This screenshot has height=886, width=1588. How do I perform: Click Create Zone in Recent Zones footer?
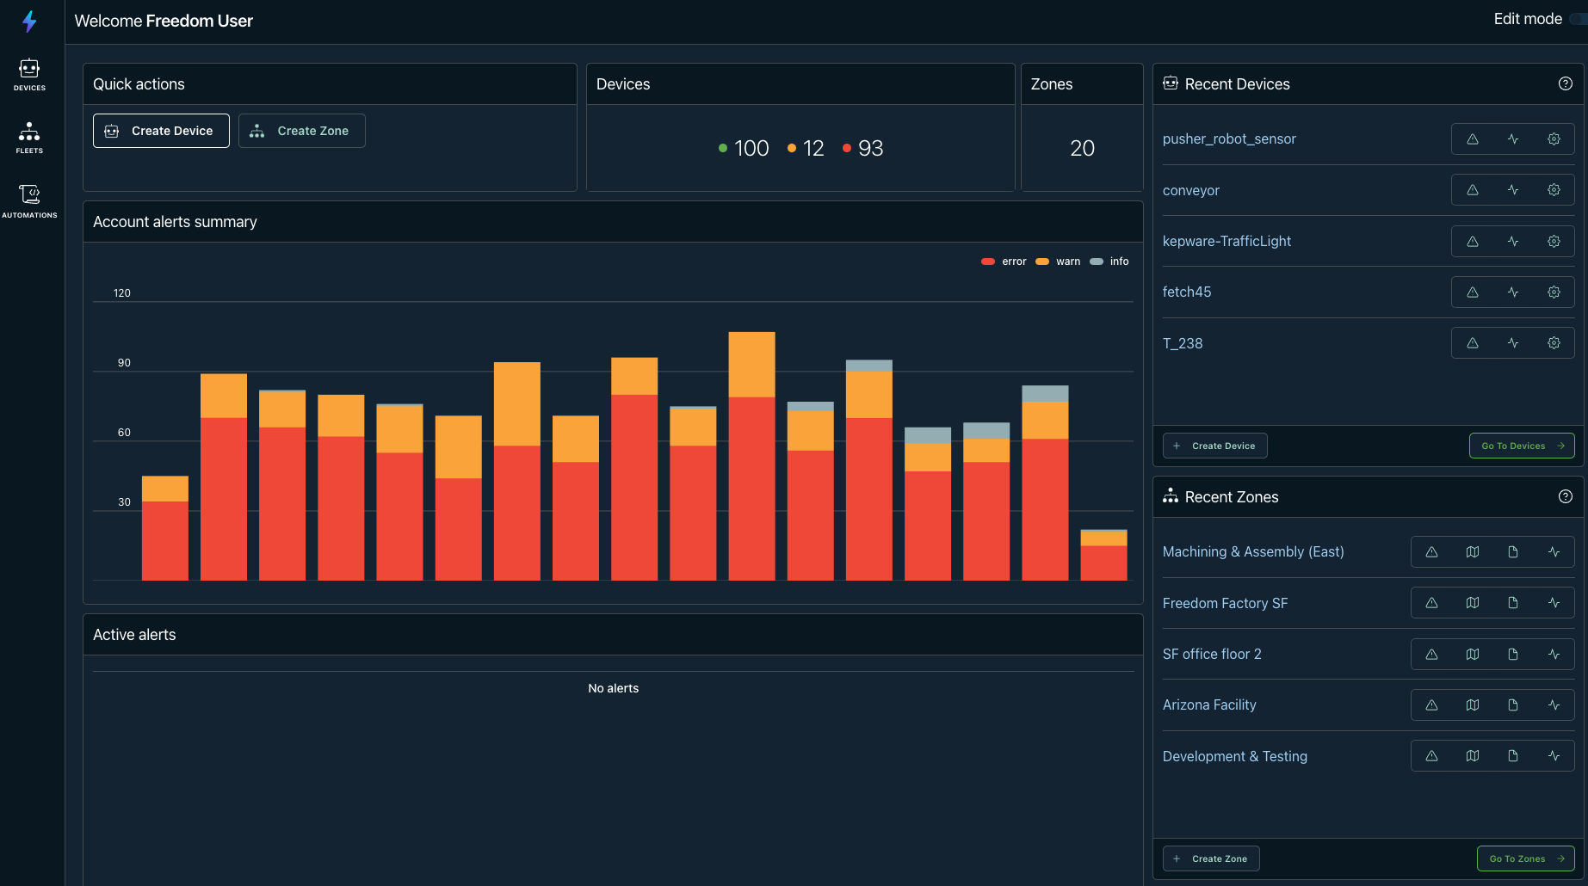pos(1211,858)
